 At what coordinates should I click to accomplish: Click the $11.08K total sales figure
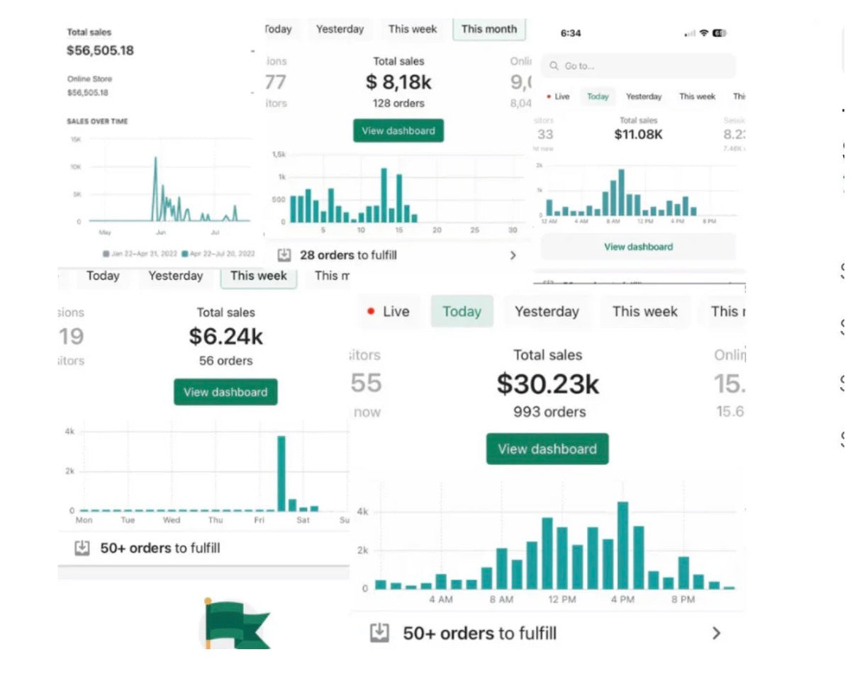pyautogui.click(x=638, y=134)
